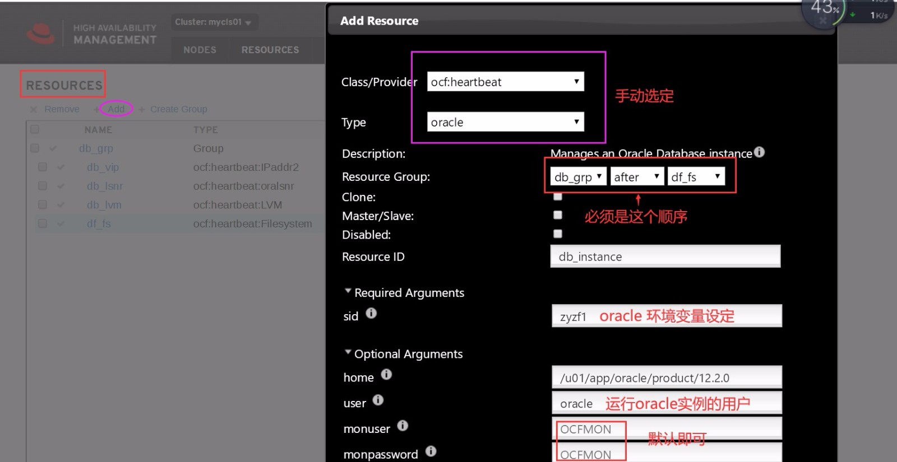The height and width of the screenshot is (462, 897).
Task: Open the Class/Provider dropdown
Action: 505,82
